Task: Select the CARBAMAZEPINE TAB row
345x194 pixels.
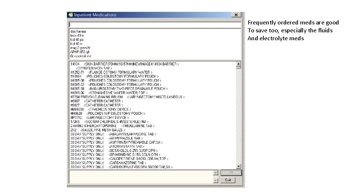Action: tap(109, 163)
